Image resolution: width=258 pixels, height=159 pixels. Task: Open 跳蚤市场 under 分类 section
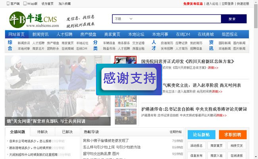[109, 49]
